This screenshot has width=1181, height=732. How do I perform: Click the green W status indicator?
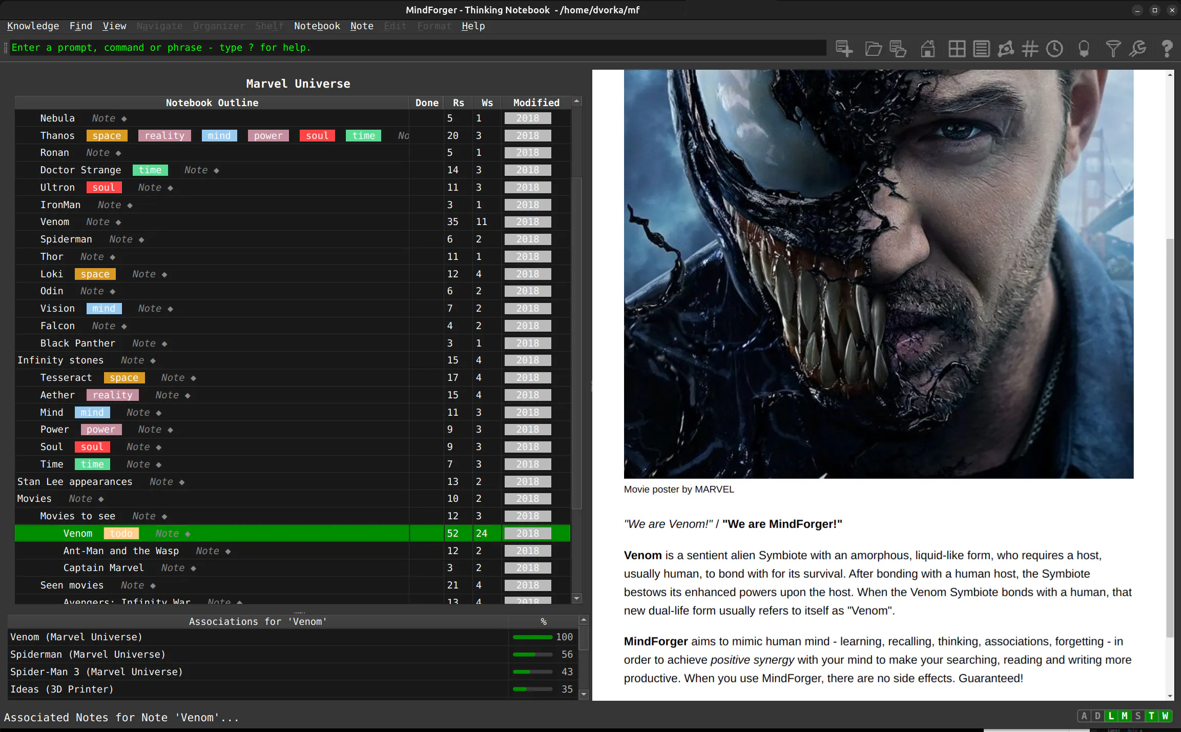[x=1165, y=716]
